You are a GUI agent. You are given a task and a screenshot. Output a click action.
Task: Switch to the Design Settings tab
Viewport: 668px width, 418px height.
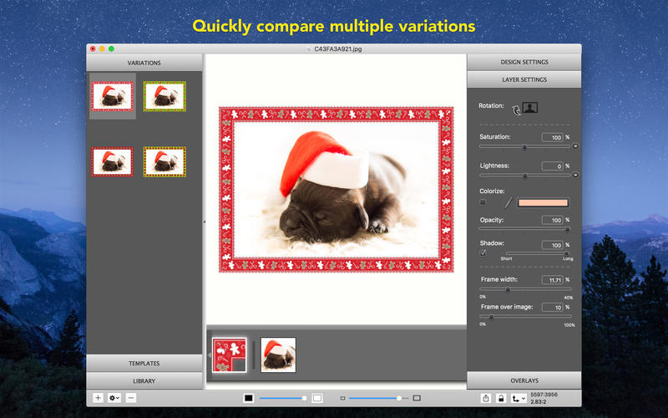[x=524, y=63]
